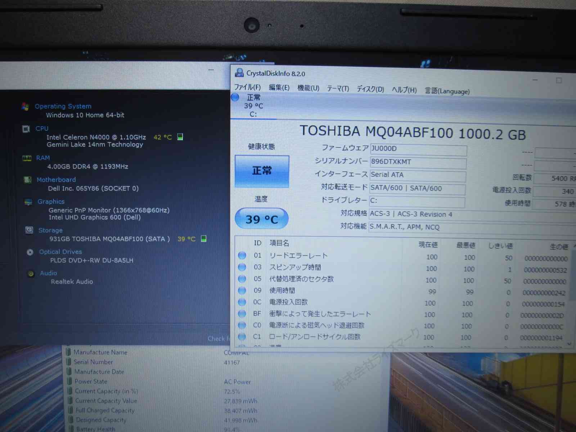Click the 正常 health status button
The height and width of the screenshot is (432, 576).
point(262,171)
